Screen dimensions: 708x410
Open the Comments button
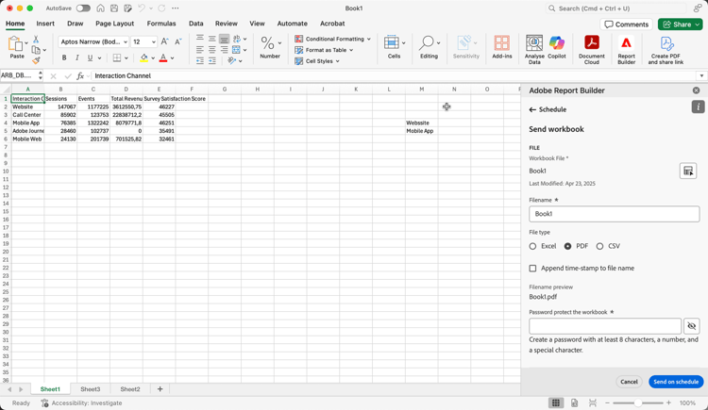coord(626,25)
